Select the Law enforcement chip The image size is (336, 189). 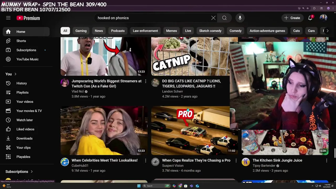tap(145, 31)
